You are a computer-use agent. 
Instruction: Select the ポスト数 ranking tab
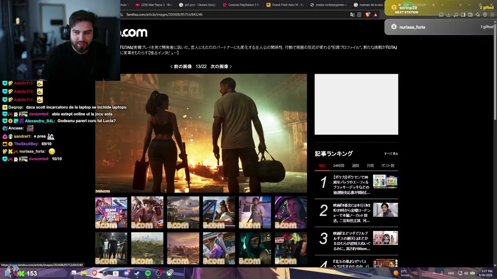pos(388,166)
